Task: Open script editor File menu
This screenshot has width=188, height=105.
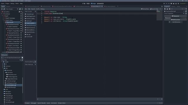Action: [26, 9]
